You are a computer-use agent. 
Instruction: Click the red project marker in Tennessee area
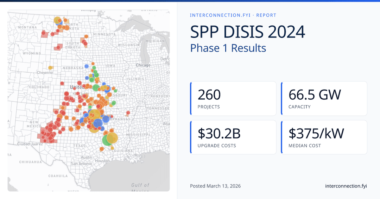point(128,113)
